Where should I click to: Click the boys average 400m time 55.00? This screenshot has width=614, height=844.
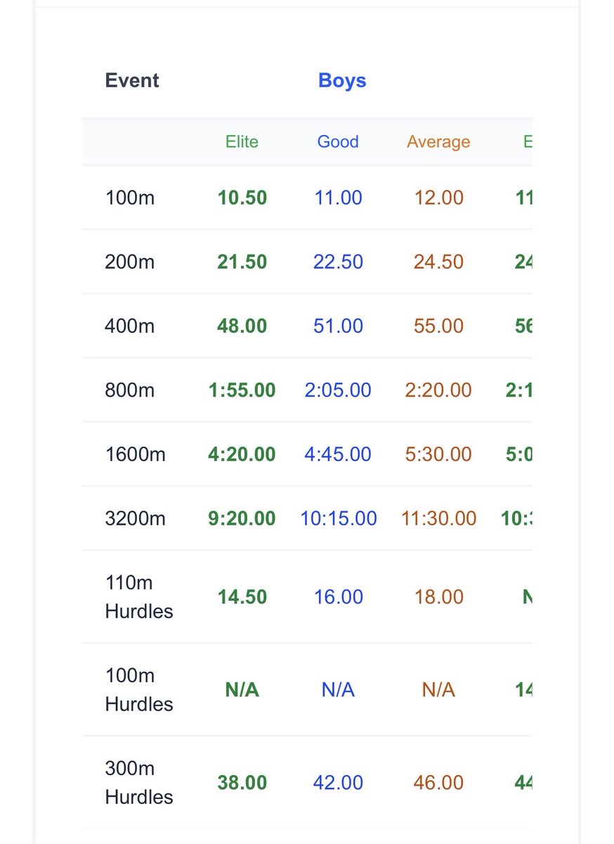[438, 326]
